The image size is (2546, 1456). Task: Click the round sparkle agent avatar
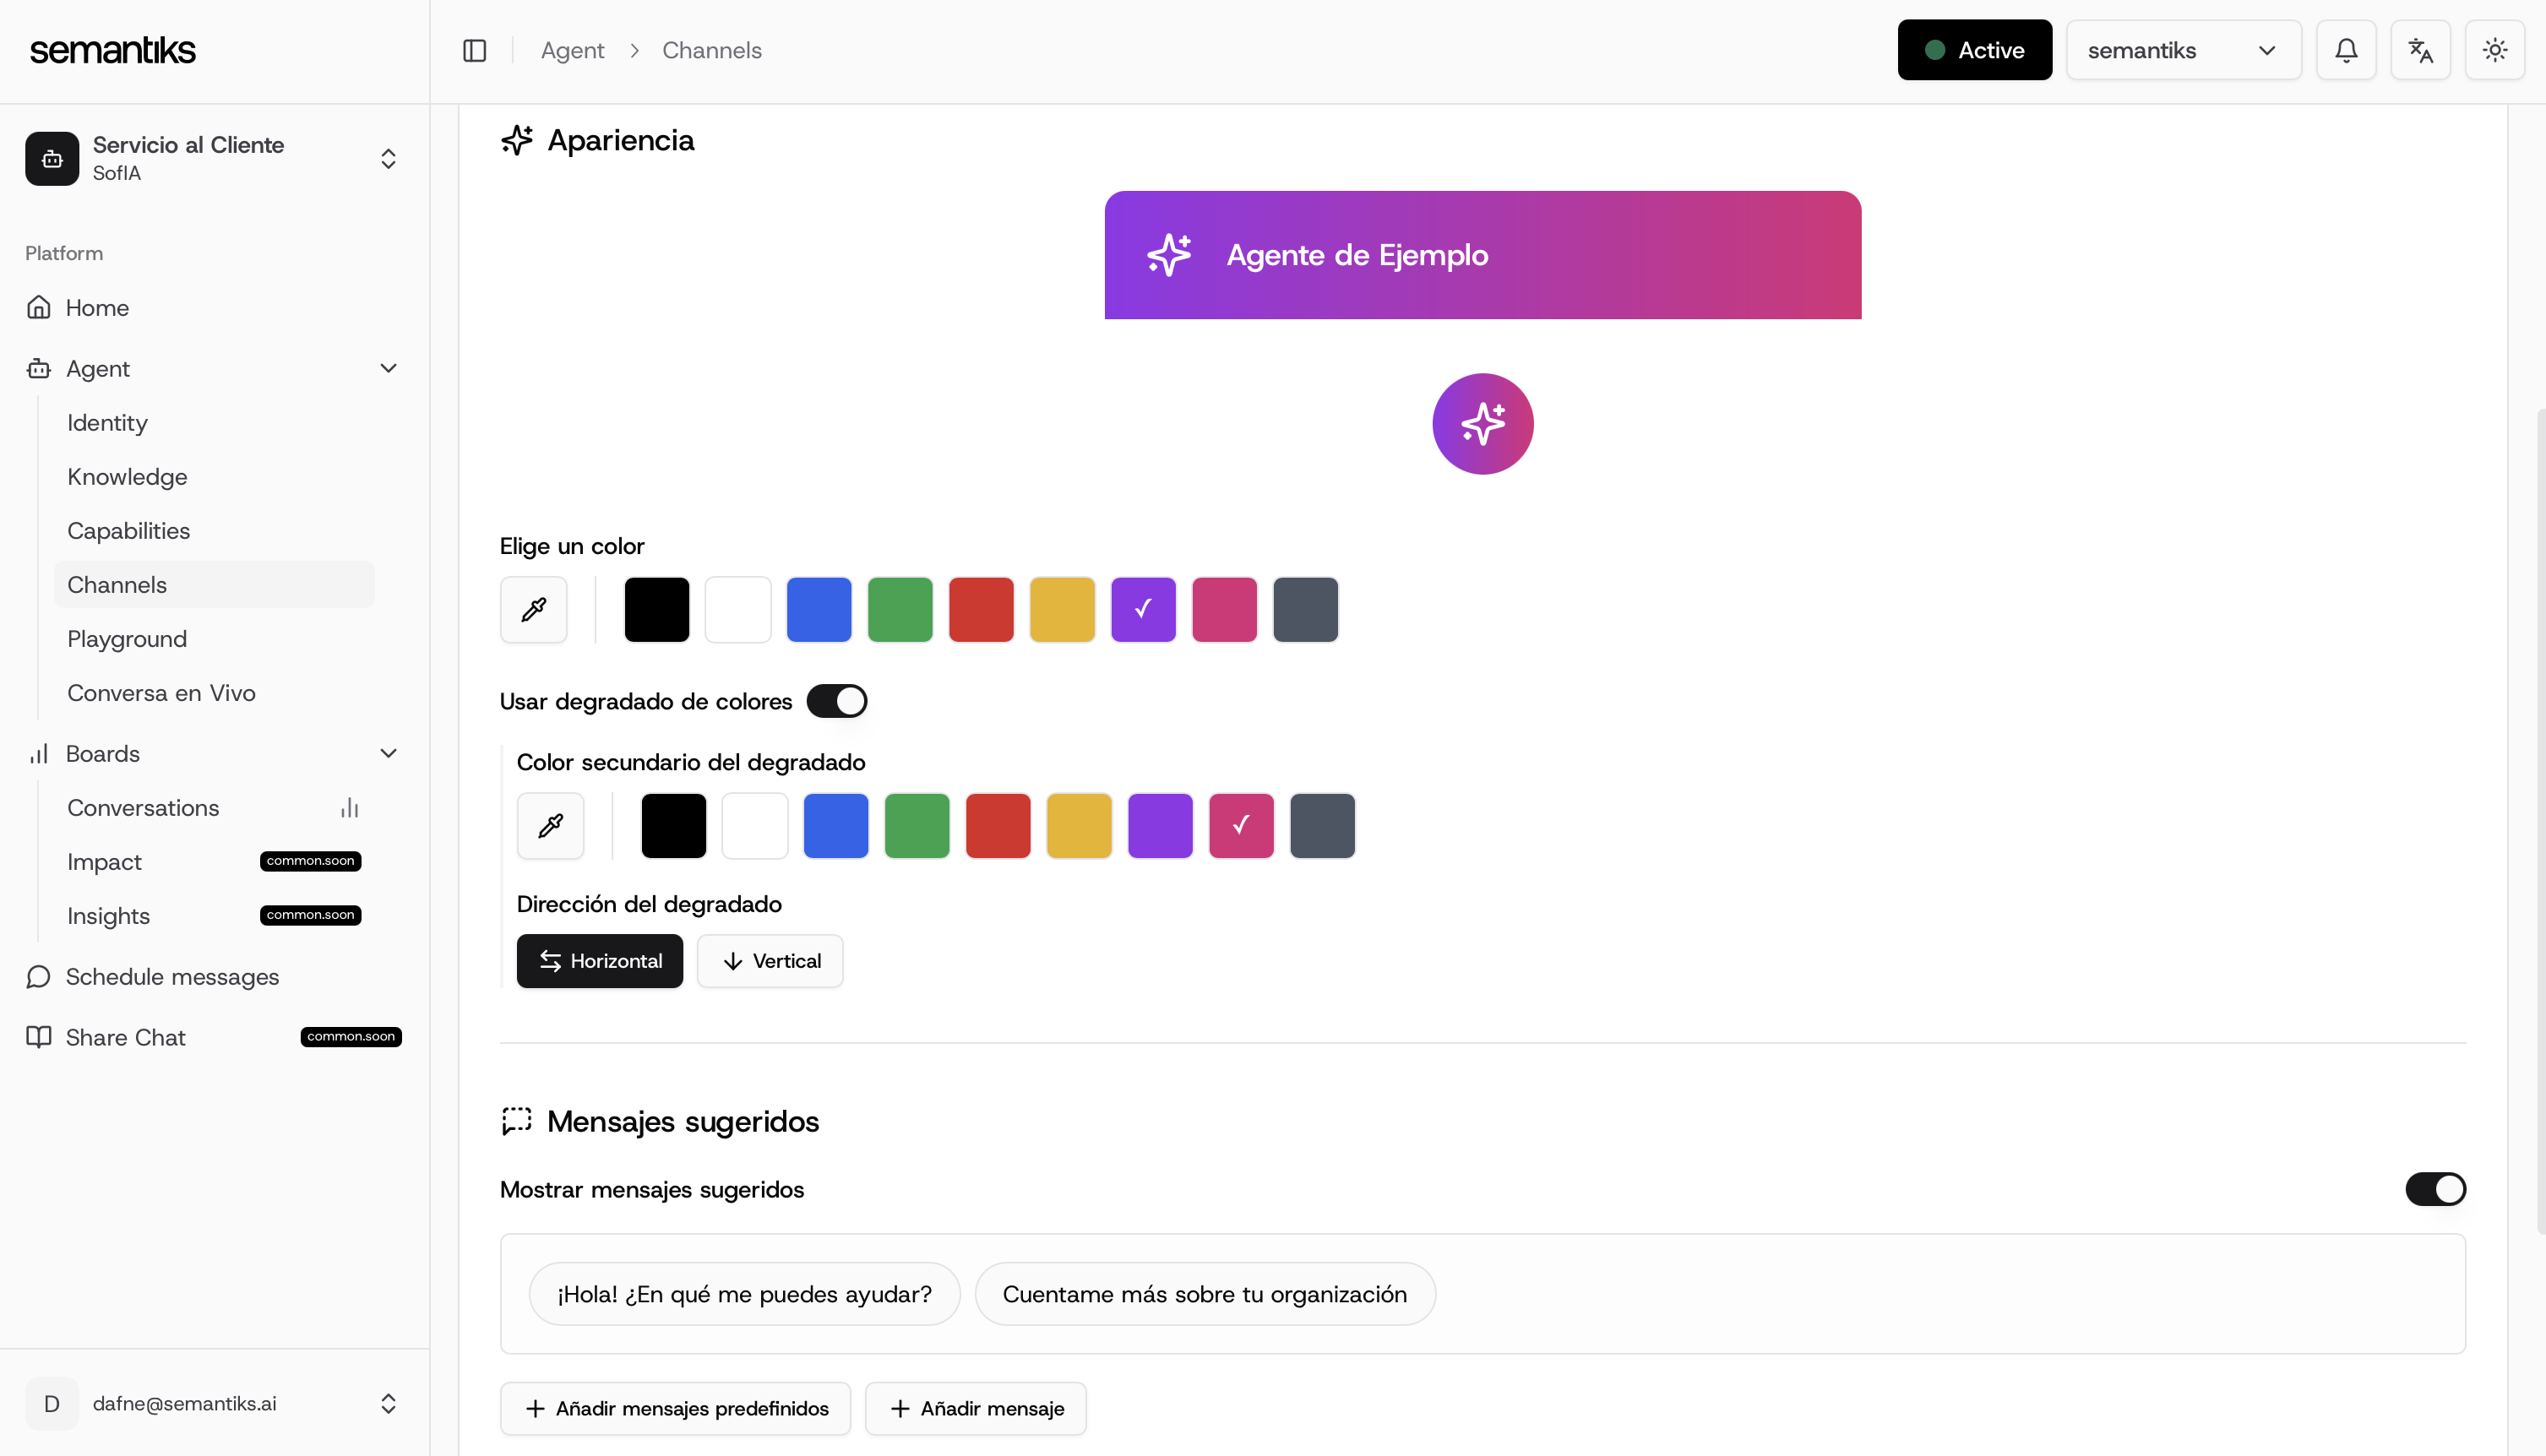(x=1482, y=424)
